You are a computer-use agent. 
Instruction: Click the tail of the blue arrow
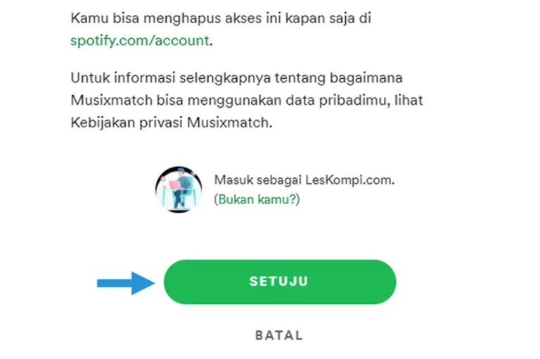(x=114, y=283)
